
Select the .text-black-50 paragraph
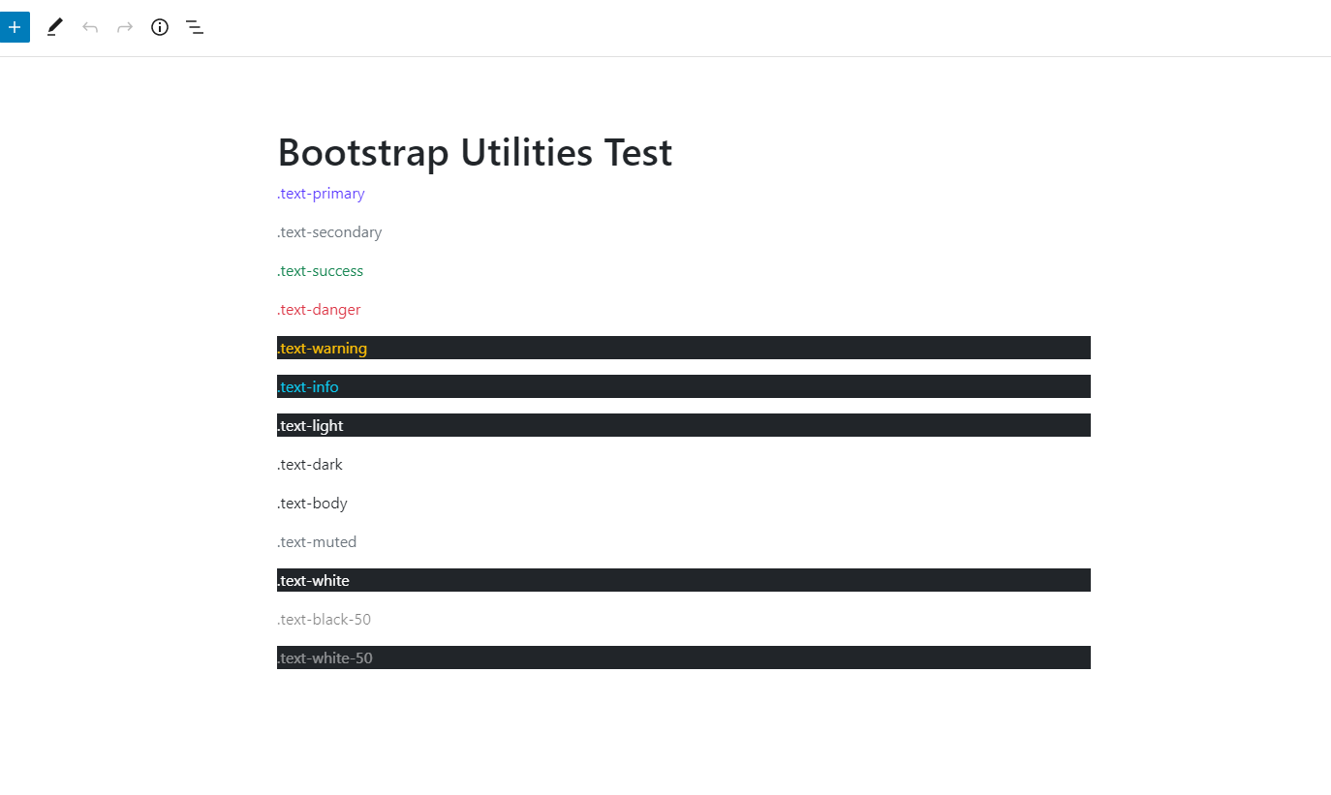(x=325, y=619)
